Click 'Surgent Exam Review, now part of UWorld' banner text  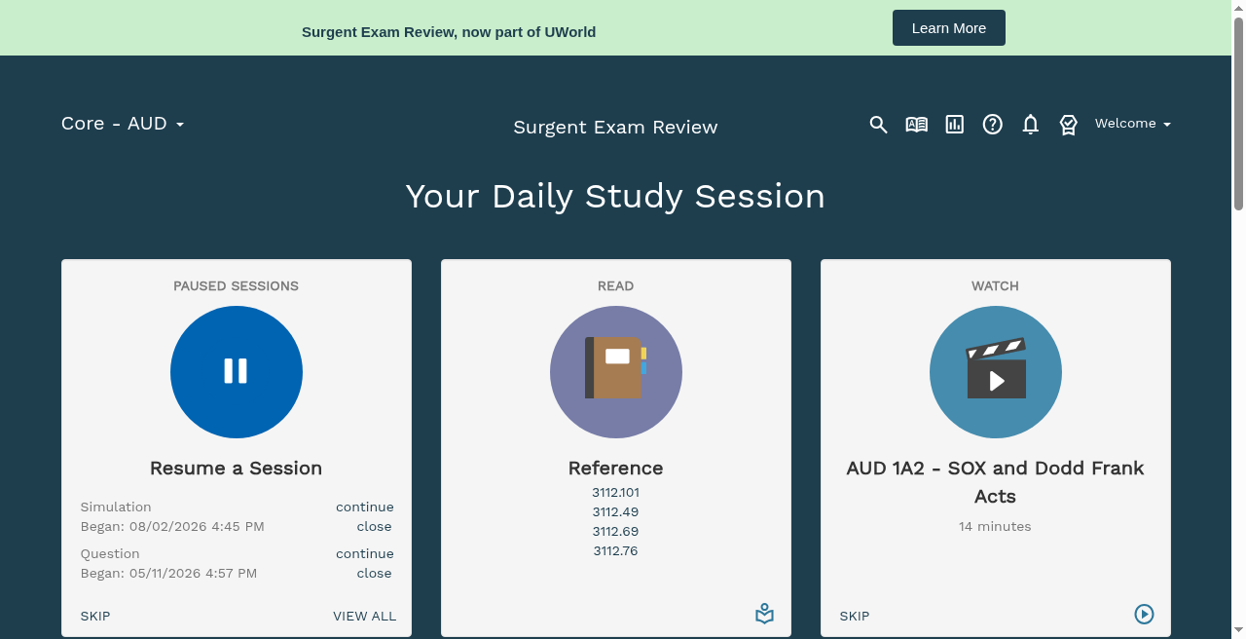tap(449, 32)
